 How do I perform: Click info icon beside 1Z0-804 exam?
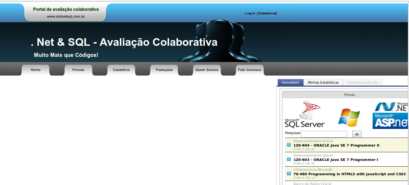289,145
